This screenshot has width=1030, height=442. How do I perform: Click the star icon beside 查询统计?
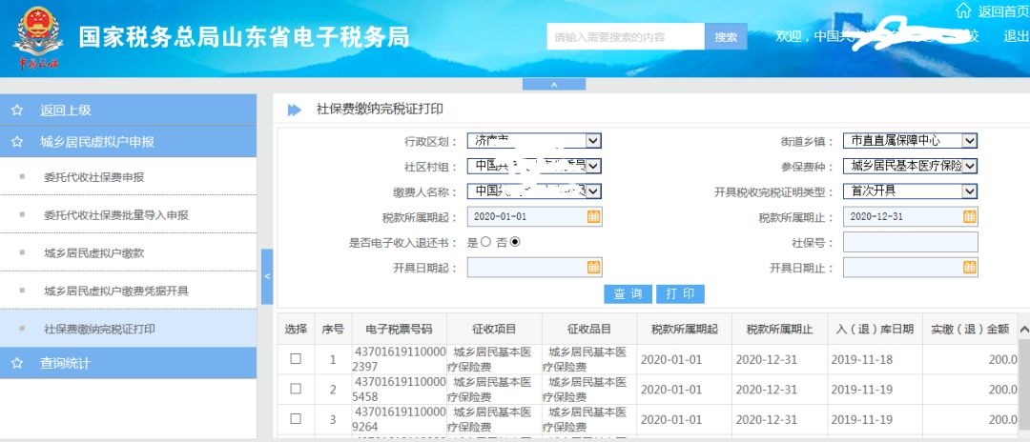(16, 363)
